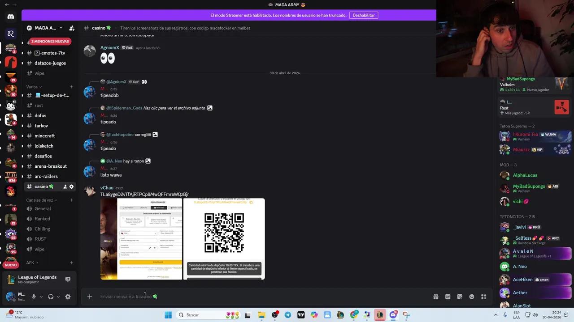Show hidden system tray icons
The image size is (574, 322).
pyautogui.click(x=496, y=315)
